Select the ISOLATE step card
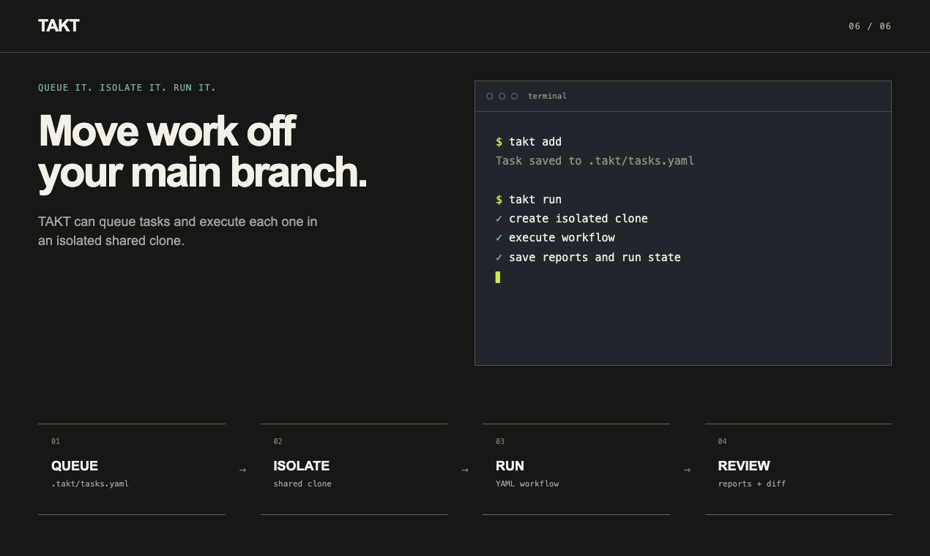930x556 pixels. point(354,469)
